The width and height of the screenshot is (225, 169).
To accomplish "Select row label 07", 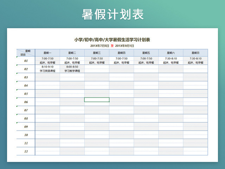I will [x=26, y=110].
